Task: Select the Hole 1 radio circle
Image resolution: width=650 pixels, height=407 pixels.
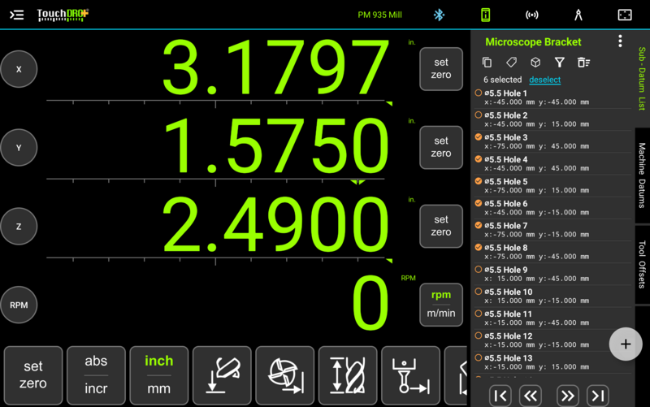Action: click(x=478, y=93)
